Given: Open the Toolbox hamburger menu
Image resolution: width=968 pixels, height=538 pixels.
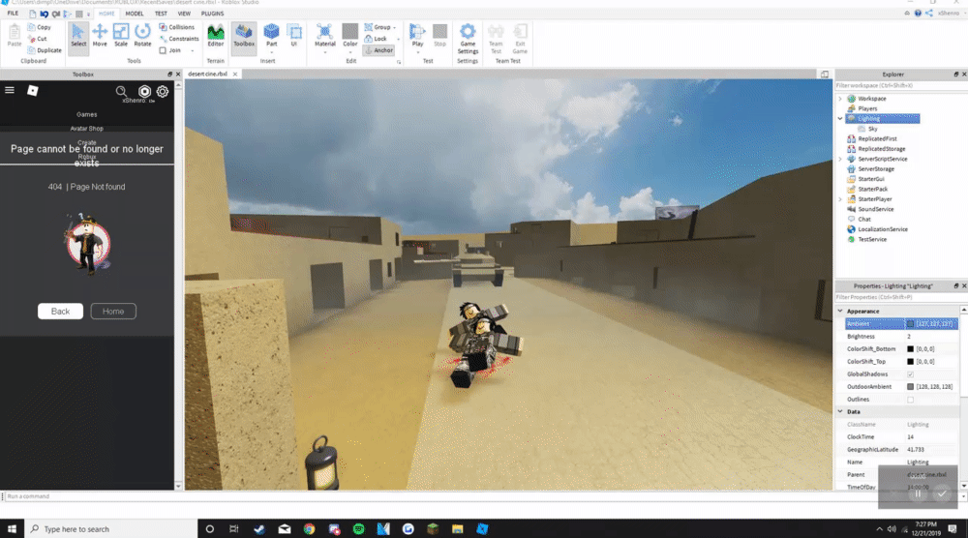Looking at the screenshot, I should (x=10, y=90).
